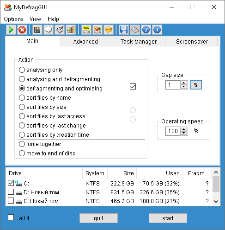225x230 pixels.
Task: Click the memory chip toolbar icon
Action: pyautogui.click(x=135, y=30)
